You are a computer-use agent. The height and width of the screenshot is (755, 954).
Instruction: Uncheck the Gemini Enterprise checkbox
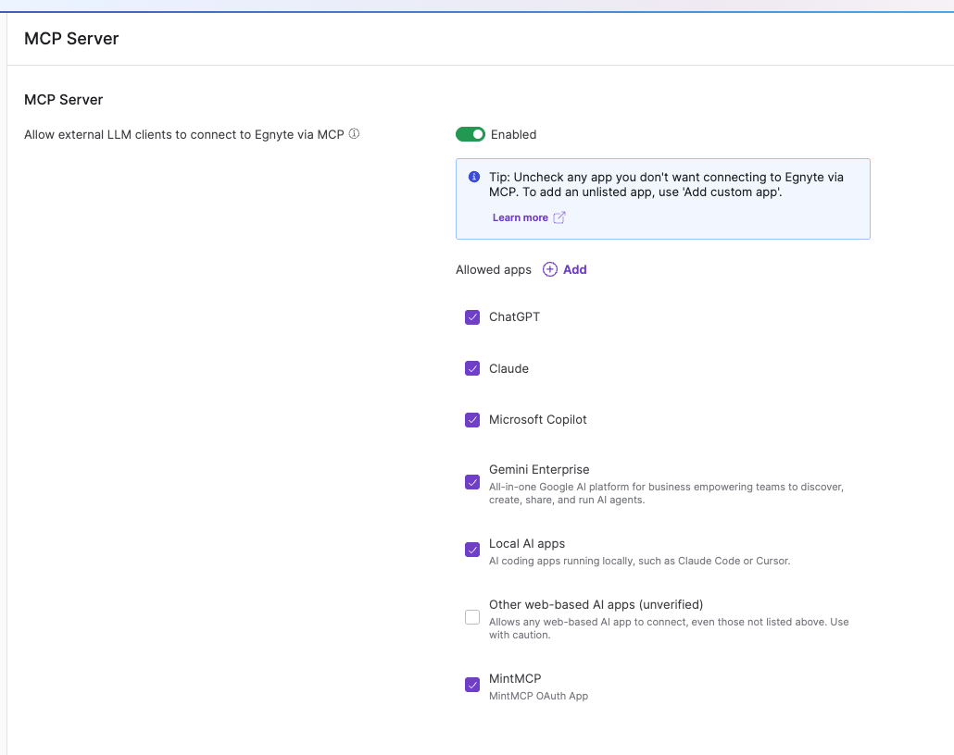click(x=472, y=482)
